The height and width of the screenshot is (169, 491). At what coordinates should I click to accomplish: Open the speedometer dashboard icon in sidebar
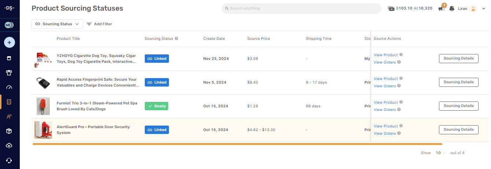click(x=10, y=87)
